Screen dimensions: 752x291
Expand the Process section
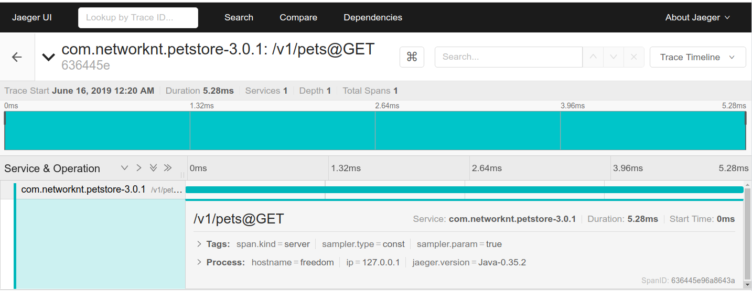click(220, 262)
